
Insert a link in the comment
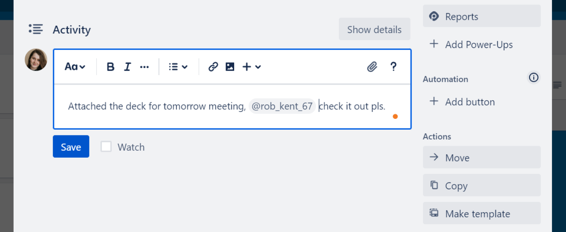213,67
